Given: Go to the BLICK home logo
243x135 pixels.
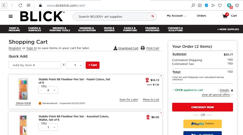Looking at the screenshot, I should tap(42, 16).
